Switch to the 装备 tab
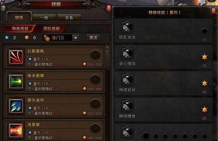Screen dimensions: 218x141 tap(69, 18)
